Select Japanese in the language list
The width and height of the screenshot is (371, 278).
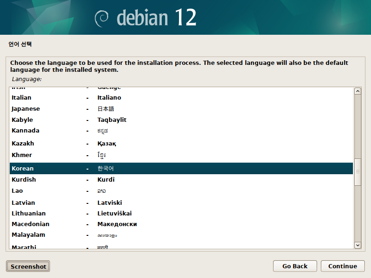[x=181, y=109]
